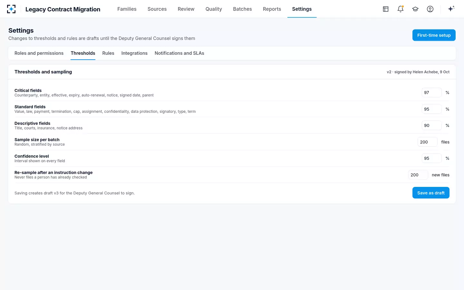The height and width of the screenshot is (290, 464).
Task: Switch to the Quality page
Action: pyautogui.click(x=214, y=9)
